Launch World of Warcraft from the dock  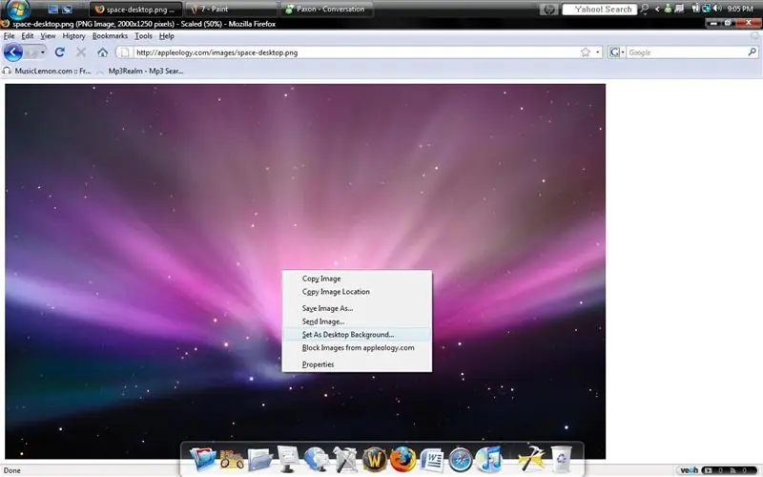click(374, 459)
